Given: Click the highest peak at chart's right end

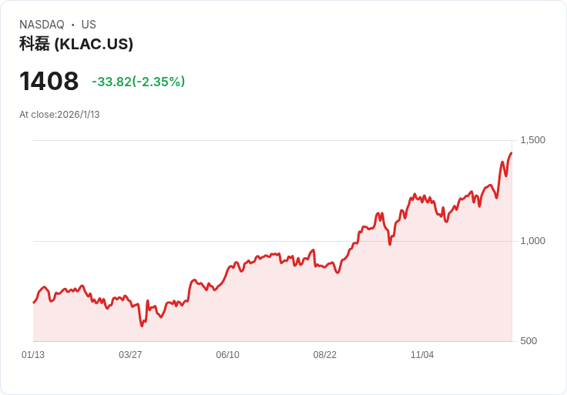Looking at the screenshot, I should pos(511,153).
